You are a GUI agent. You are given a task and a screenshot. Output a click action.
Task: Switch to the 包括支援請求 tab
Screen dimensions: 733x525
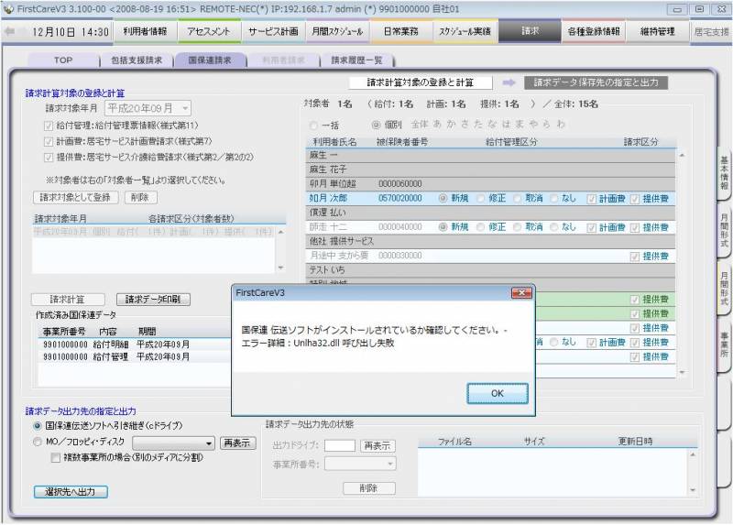[x=138, y=60]
